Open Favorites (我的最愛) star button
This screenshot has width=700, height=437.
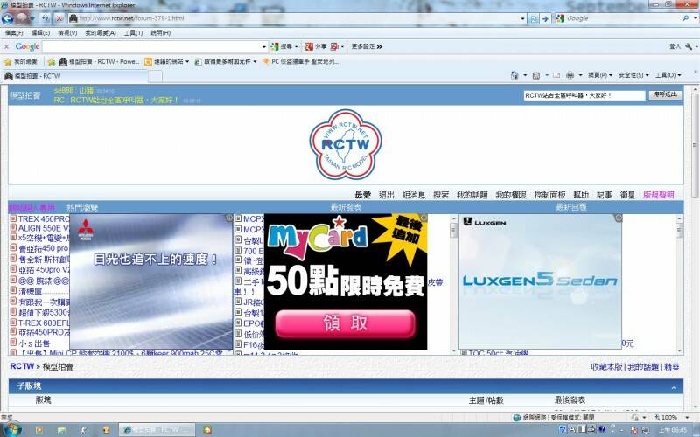(20, 61)
